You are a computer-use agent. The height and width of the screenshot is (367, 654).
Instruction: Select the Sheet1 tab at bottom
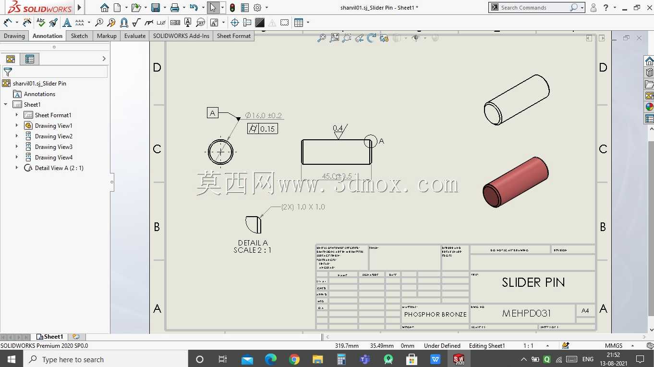pyautogui.click(x=50, y=337)
